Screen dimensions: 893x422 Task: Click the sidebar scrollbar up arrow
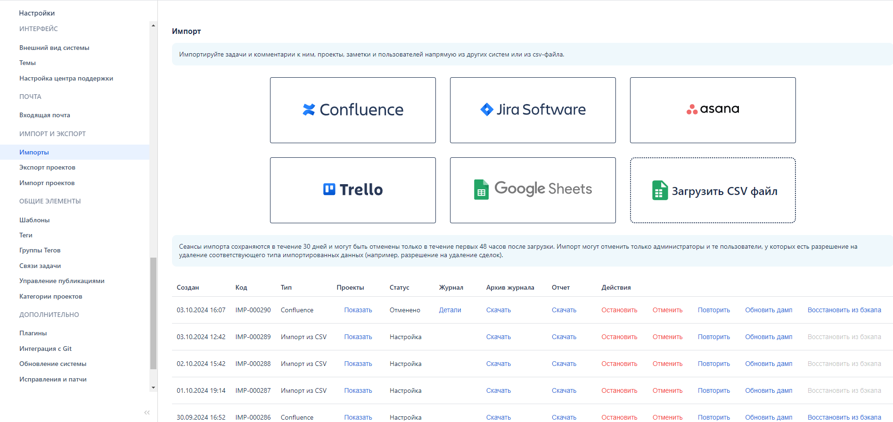pos(153,25)
